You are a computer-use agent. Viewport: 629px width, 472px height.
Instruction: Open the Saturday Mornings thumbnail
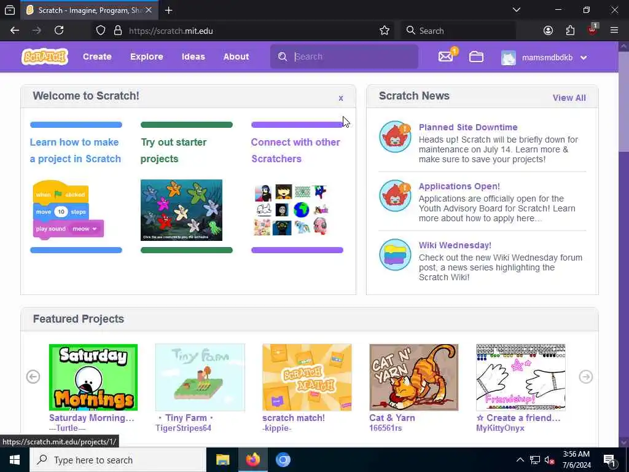coord(93,377)
